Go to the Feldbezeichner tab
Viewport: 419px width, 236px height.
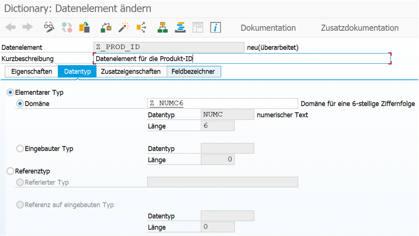[x=194, y=71]
